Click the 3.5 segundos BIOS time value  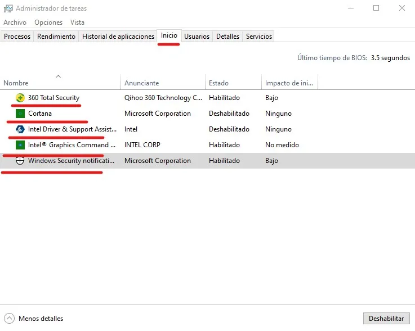(390, 58)
